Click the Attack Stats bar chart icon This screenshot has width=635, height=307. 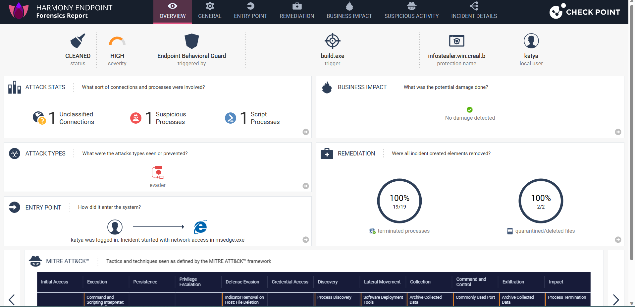click(15, 87)
